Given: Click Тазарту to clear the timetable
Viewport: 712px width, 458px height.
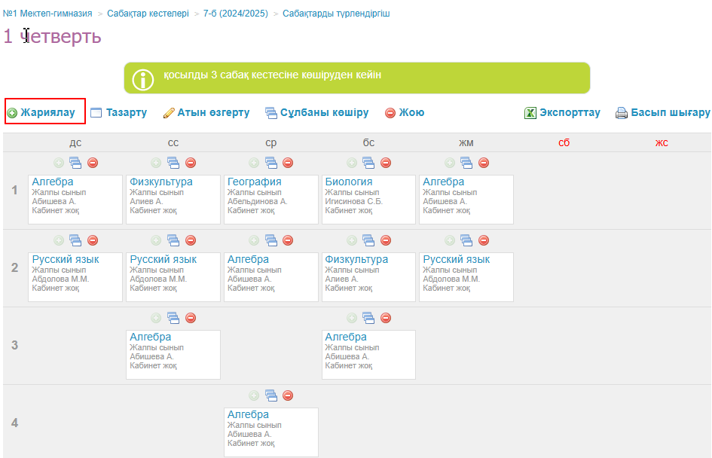Looking at the screenshot, I should (119, 113).
